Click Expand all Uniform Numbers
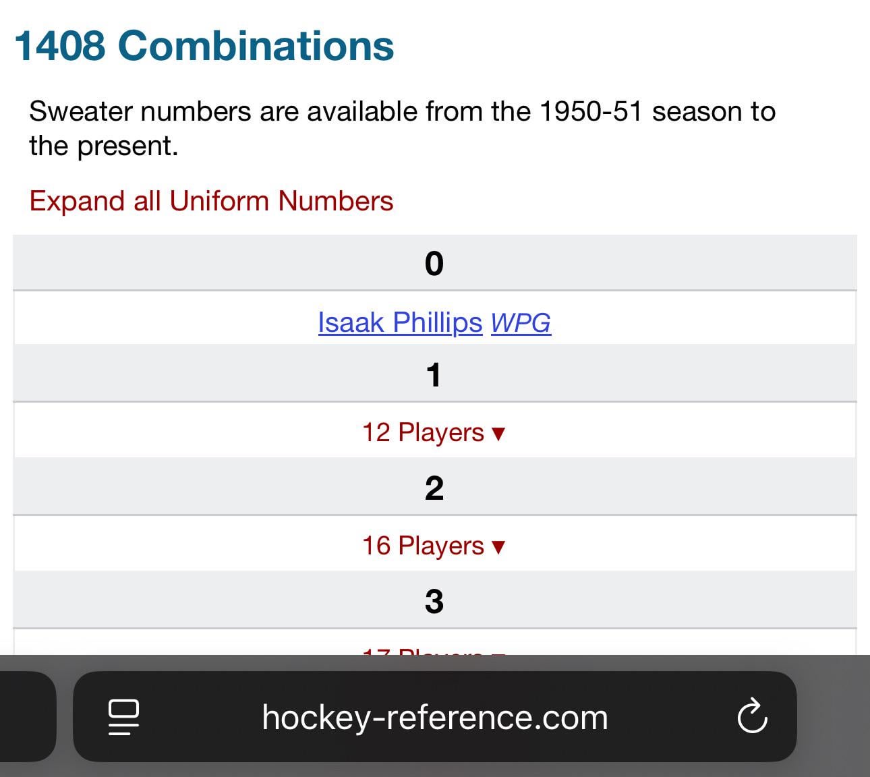This screenshot has width=870, height=777. pos(211,201)
